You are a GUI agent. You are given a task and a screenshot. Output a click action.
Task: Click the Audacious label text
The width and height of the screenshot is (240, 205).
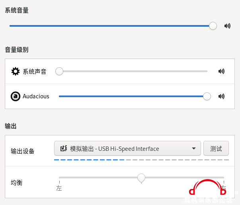(x=36, y=96)
